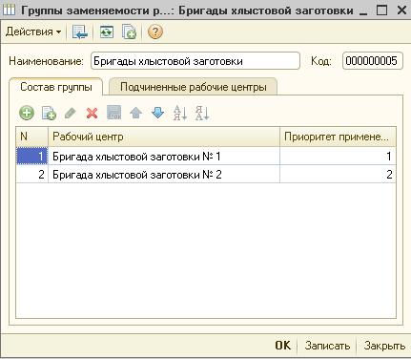This screenshot has width=411, height=359.
Task: Click row number cell 1
Action: 31,157
